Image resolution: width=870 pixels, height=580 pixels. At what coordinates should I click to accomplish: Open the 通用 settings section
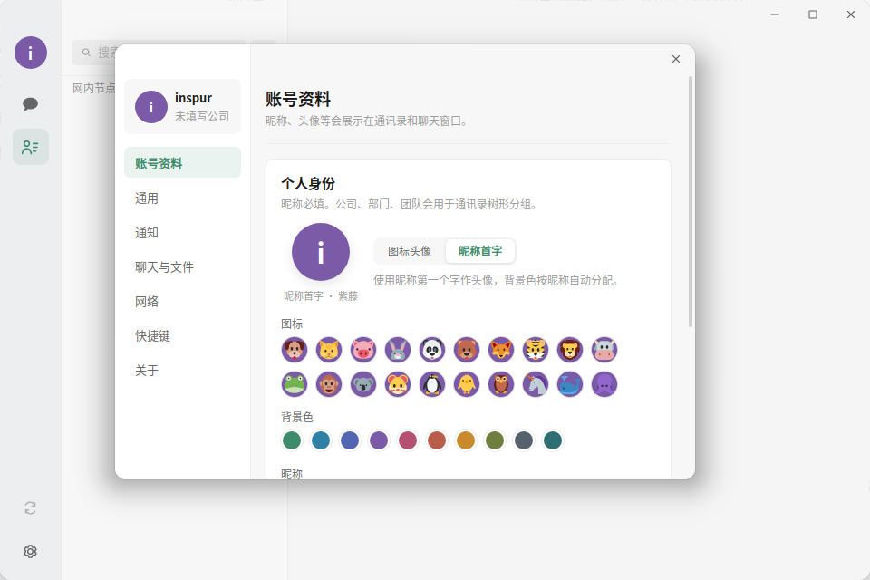point(182,198)
